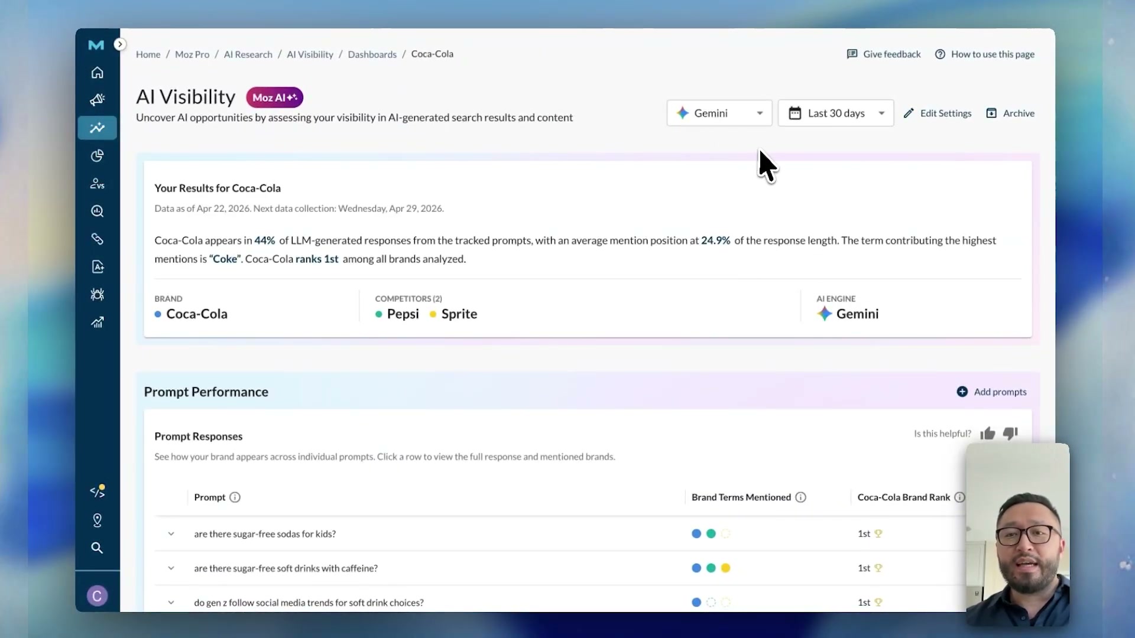
Task: Click Add prompts button
Action: pos(992,392)
